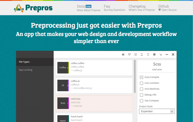Click 'More About Prepros' subtitle link
Screen dimensions: 193x122
(x=89, y=10)
